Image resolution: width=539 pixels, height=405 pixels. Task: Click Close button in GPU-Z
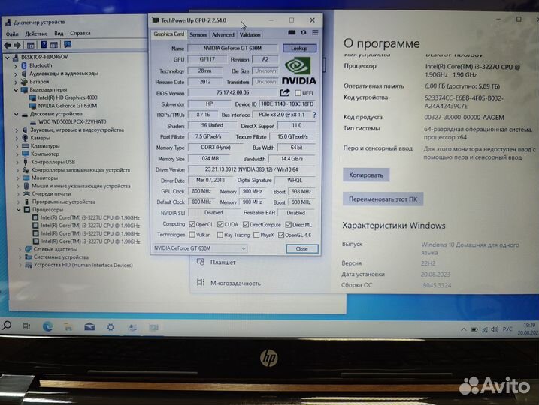(x=301, y=248)
